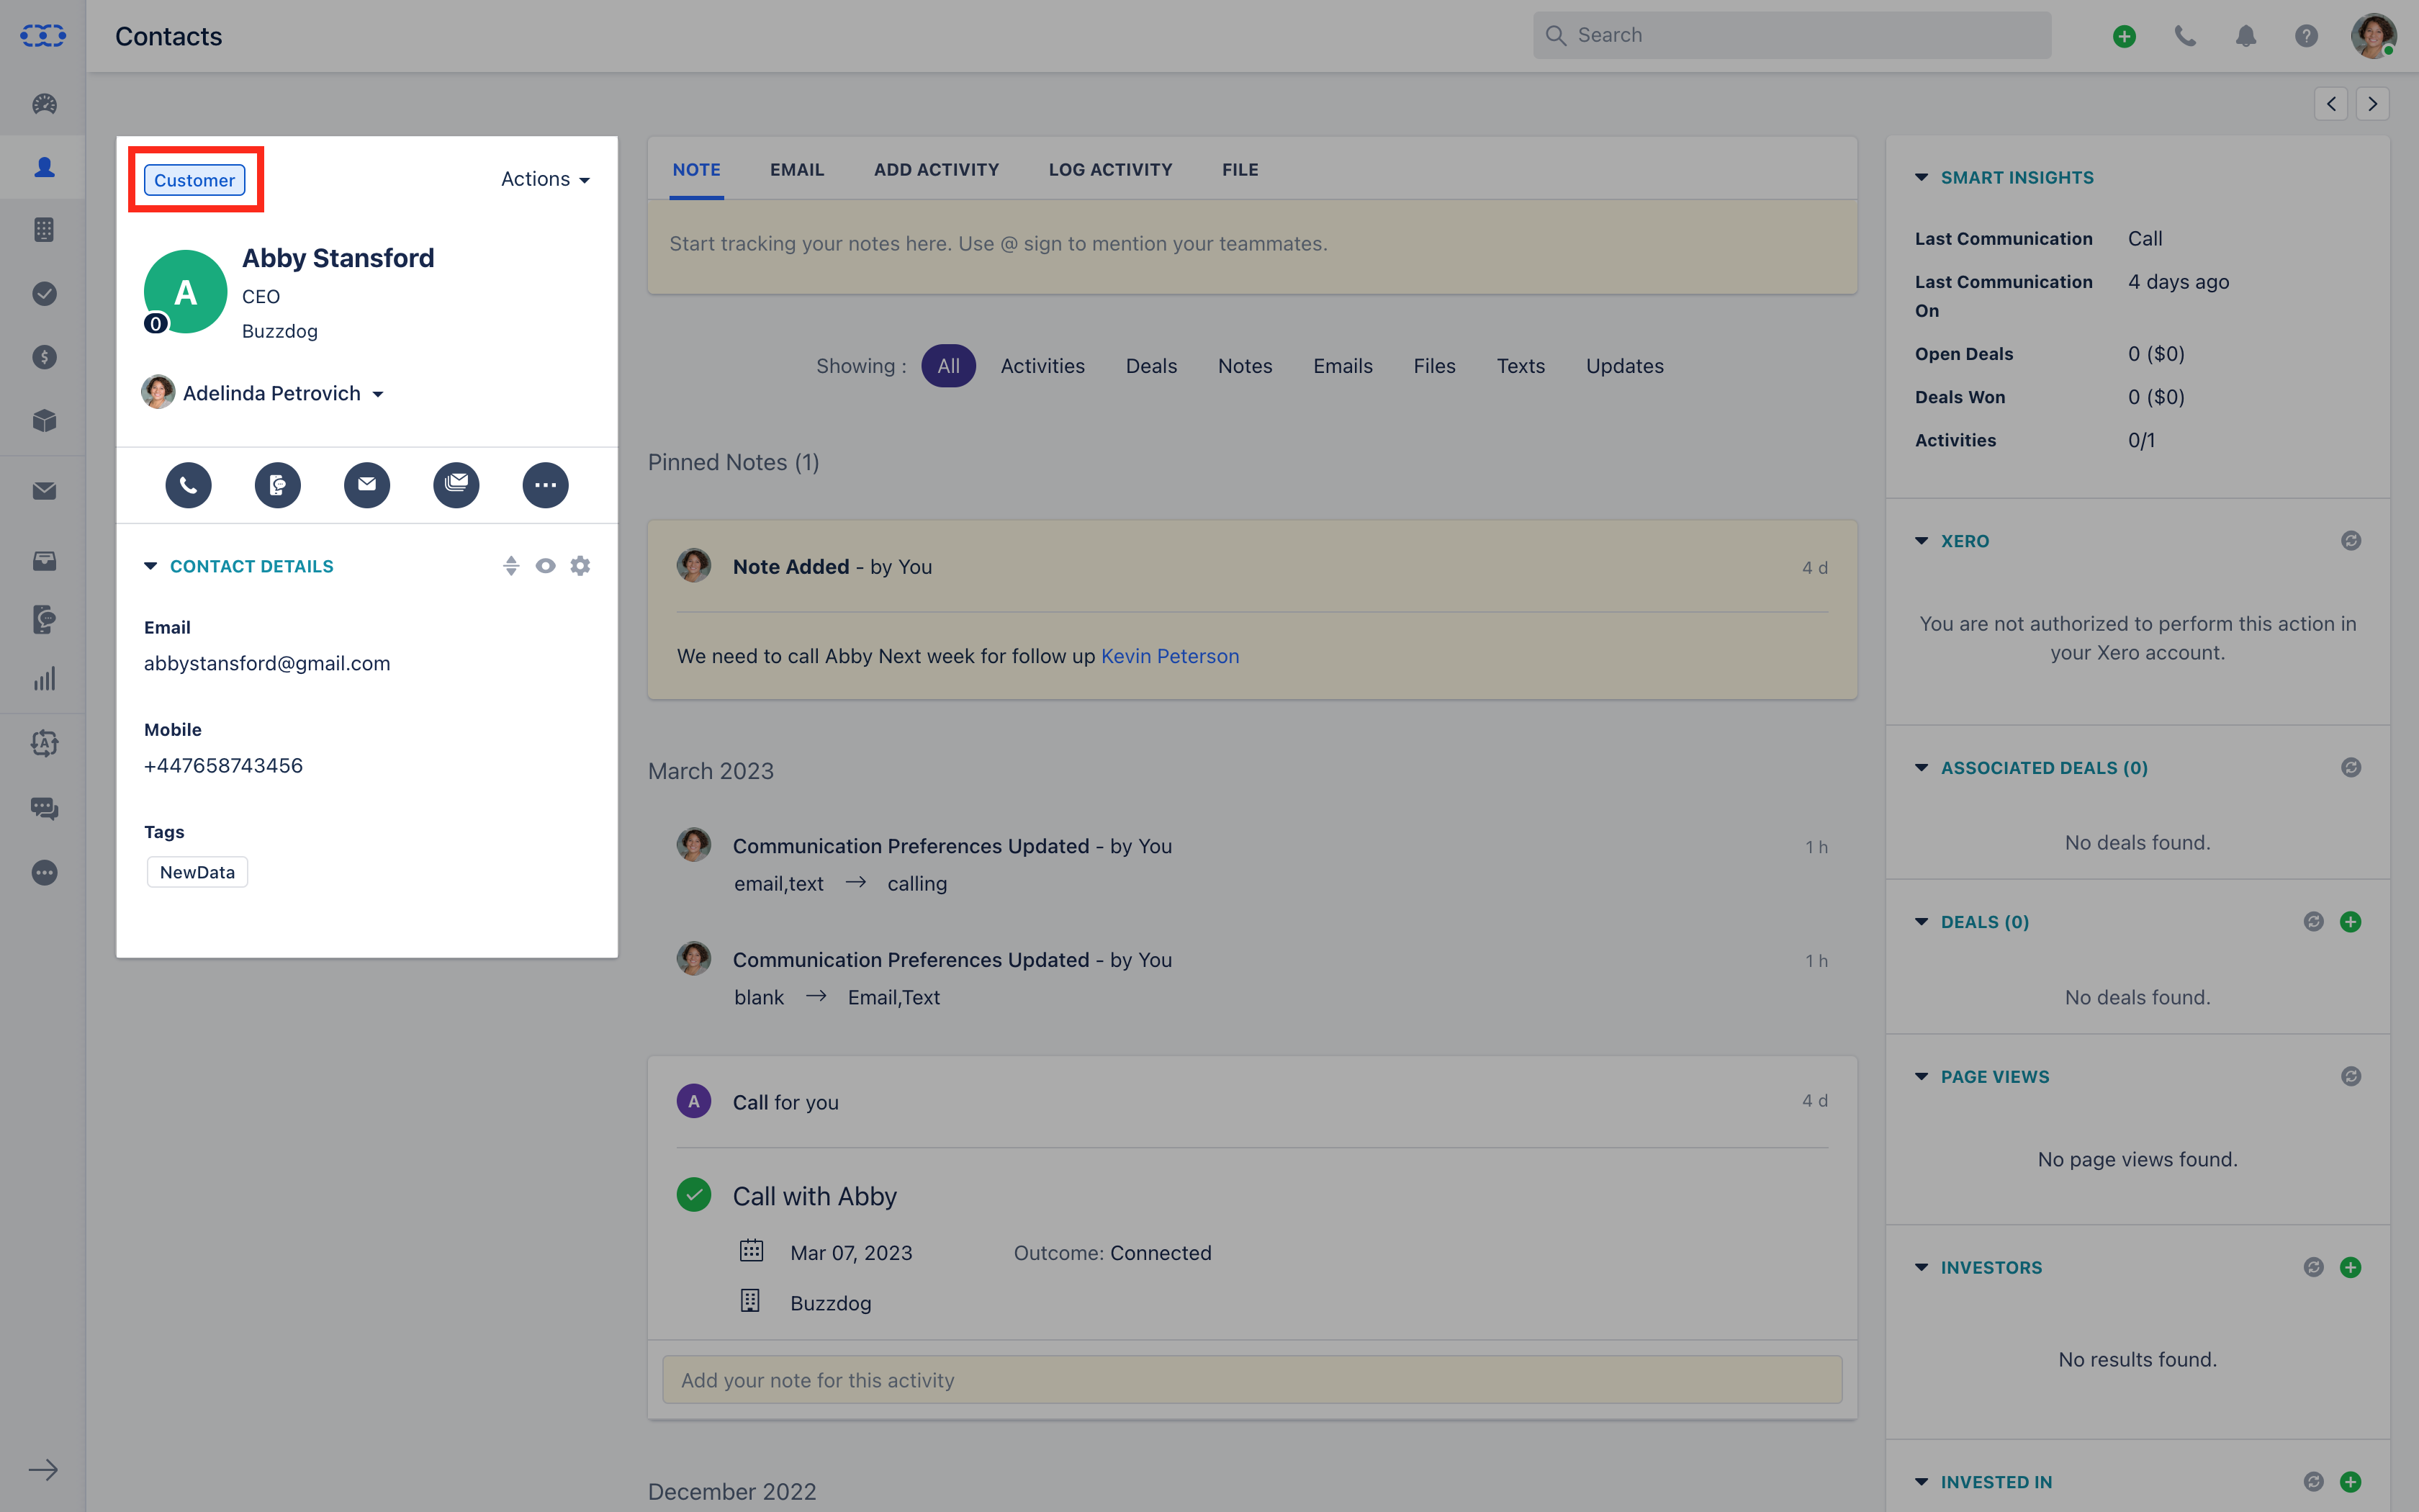Click the Search field
This screenshot has width=2419, height=1512.
[x=1792, y=36]
